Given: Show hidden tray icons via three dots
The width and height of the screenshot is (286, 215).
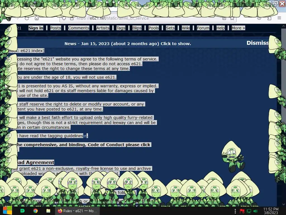Looking at the screenshot, I should (x=235, y=211).
